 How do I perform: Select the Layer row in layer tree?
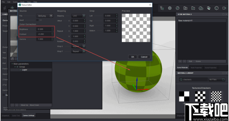(31, 70)
